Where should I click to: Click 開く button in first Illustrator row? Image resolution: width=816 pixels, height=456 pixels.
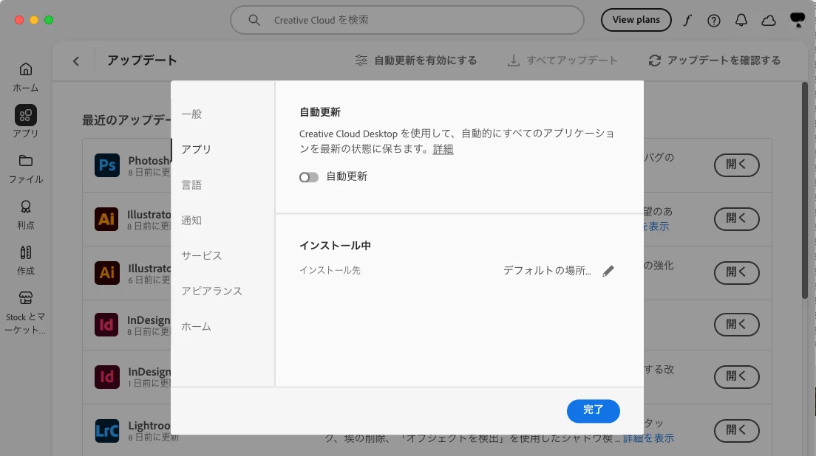(x=736, y=218)
